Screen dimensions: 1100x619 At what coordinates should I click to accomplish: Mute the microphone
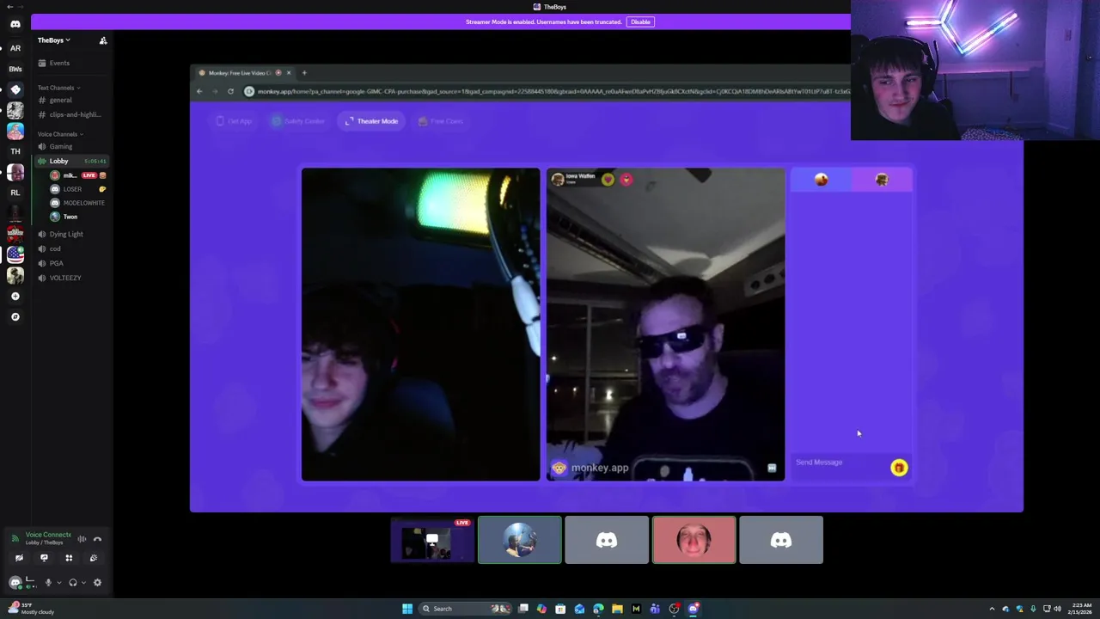tap(48, 583)
